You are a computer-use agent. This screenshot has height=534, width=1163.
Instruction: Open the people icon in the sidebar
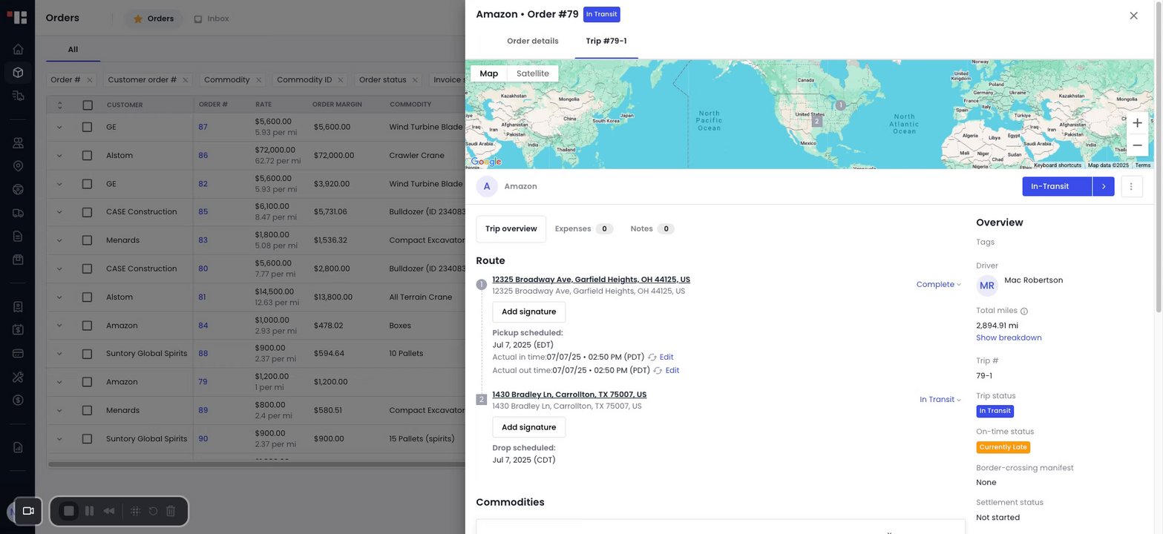[18, 142]
